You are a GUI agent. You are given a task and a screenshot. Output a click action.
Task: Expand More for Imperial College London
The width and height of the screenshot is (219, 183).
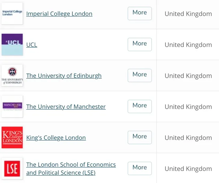click(140, 13)
